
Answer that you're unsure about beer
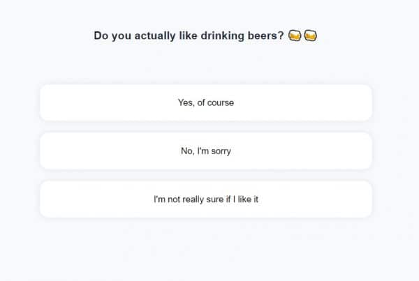(x=206, y=199)
